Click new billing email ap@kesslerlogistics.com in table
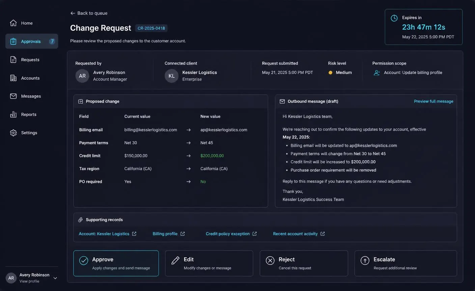This screenshot has height=291, width=475. click(224, 130)
